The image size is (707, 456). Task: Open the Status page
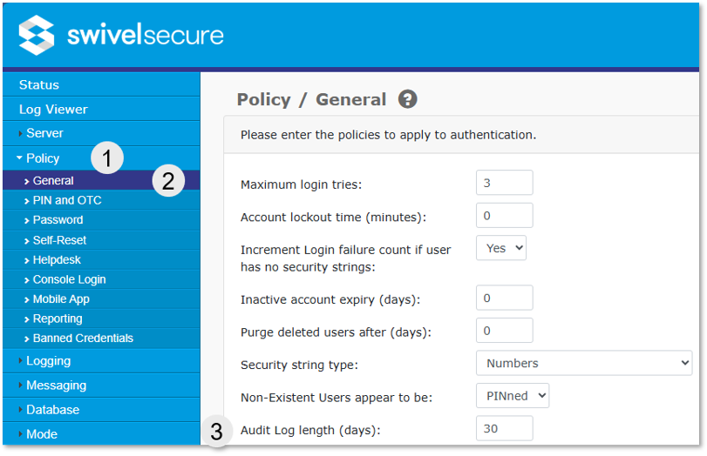pos(39,84)
